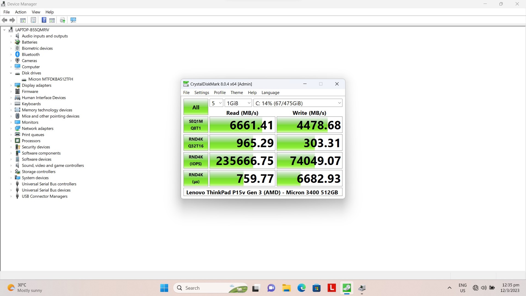This screenshot has width=526, height=296.
Task: Show hidden system tray icons
Action: click(449, 288)
